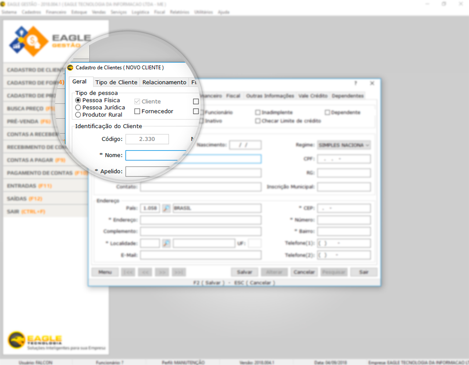Check the Inadimplente checkbox

pyautogui.click(x=258, y=112)
